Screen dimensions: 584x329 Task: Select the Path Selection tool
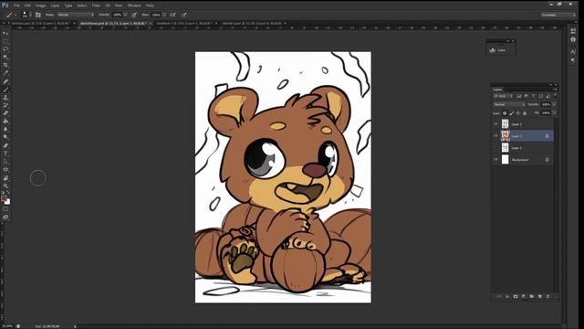point(5,161)
